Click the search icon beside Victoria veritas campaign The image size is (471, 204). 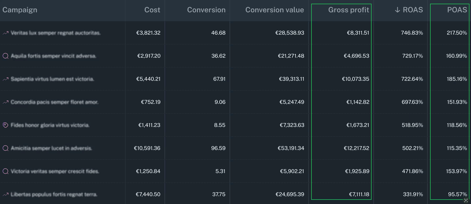[x=6, y=171]
